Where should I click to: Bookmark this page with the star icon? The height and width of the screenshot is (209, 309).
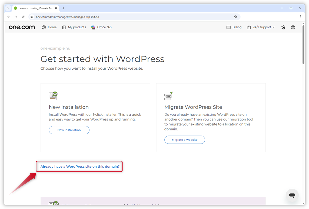tap(235, 17)
